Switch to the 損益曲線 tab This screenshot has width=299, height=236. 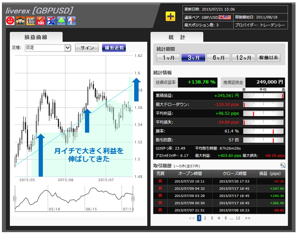point(36,37)
